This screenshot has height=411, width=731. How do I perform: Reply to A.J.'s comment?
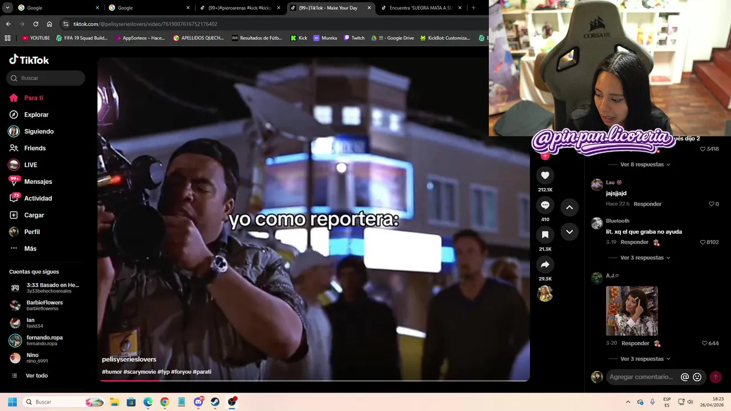pos(635,343)
